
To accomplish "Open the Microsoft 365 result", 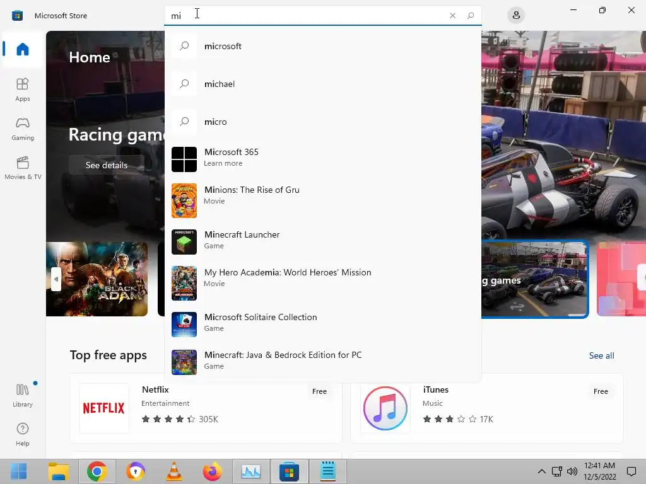I will (x=322, y=159).
